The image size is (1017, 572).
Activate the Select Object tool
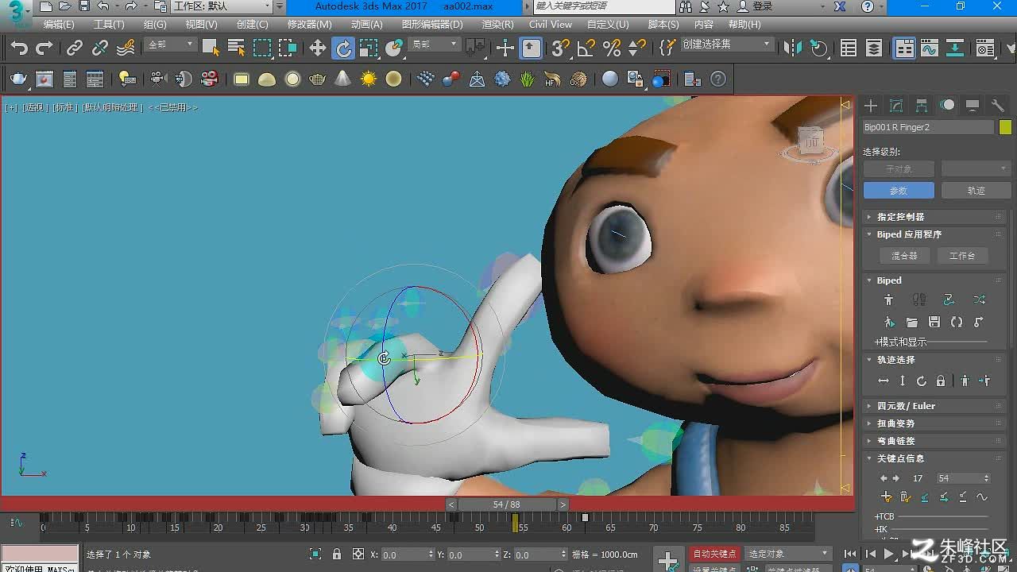[x=211, y=48]
